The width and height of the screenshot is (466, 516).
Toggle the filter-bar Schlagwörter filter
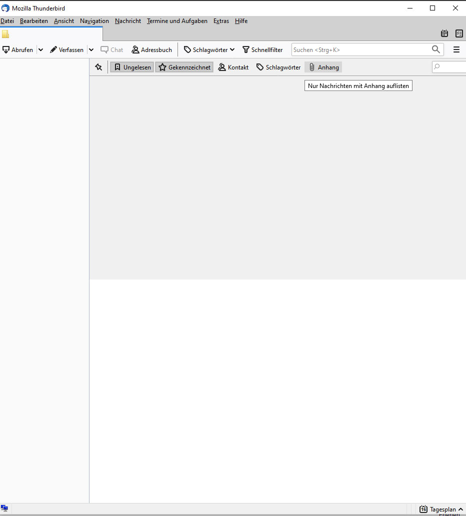pyautogui.click(x=278, y=67)
